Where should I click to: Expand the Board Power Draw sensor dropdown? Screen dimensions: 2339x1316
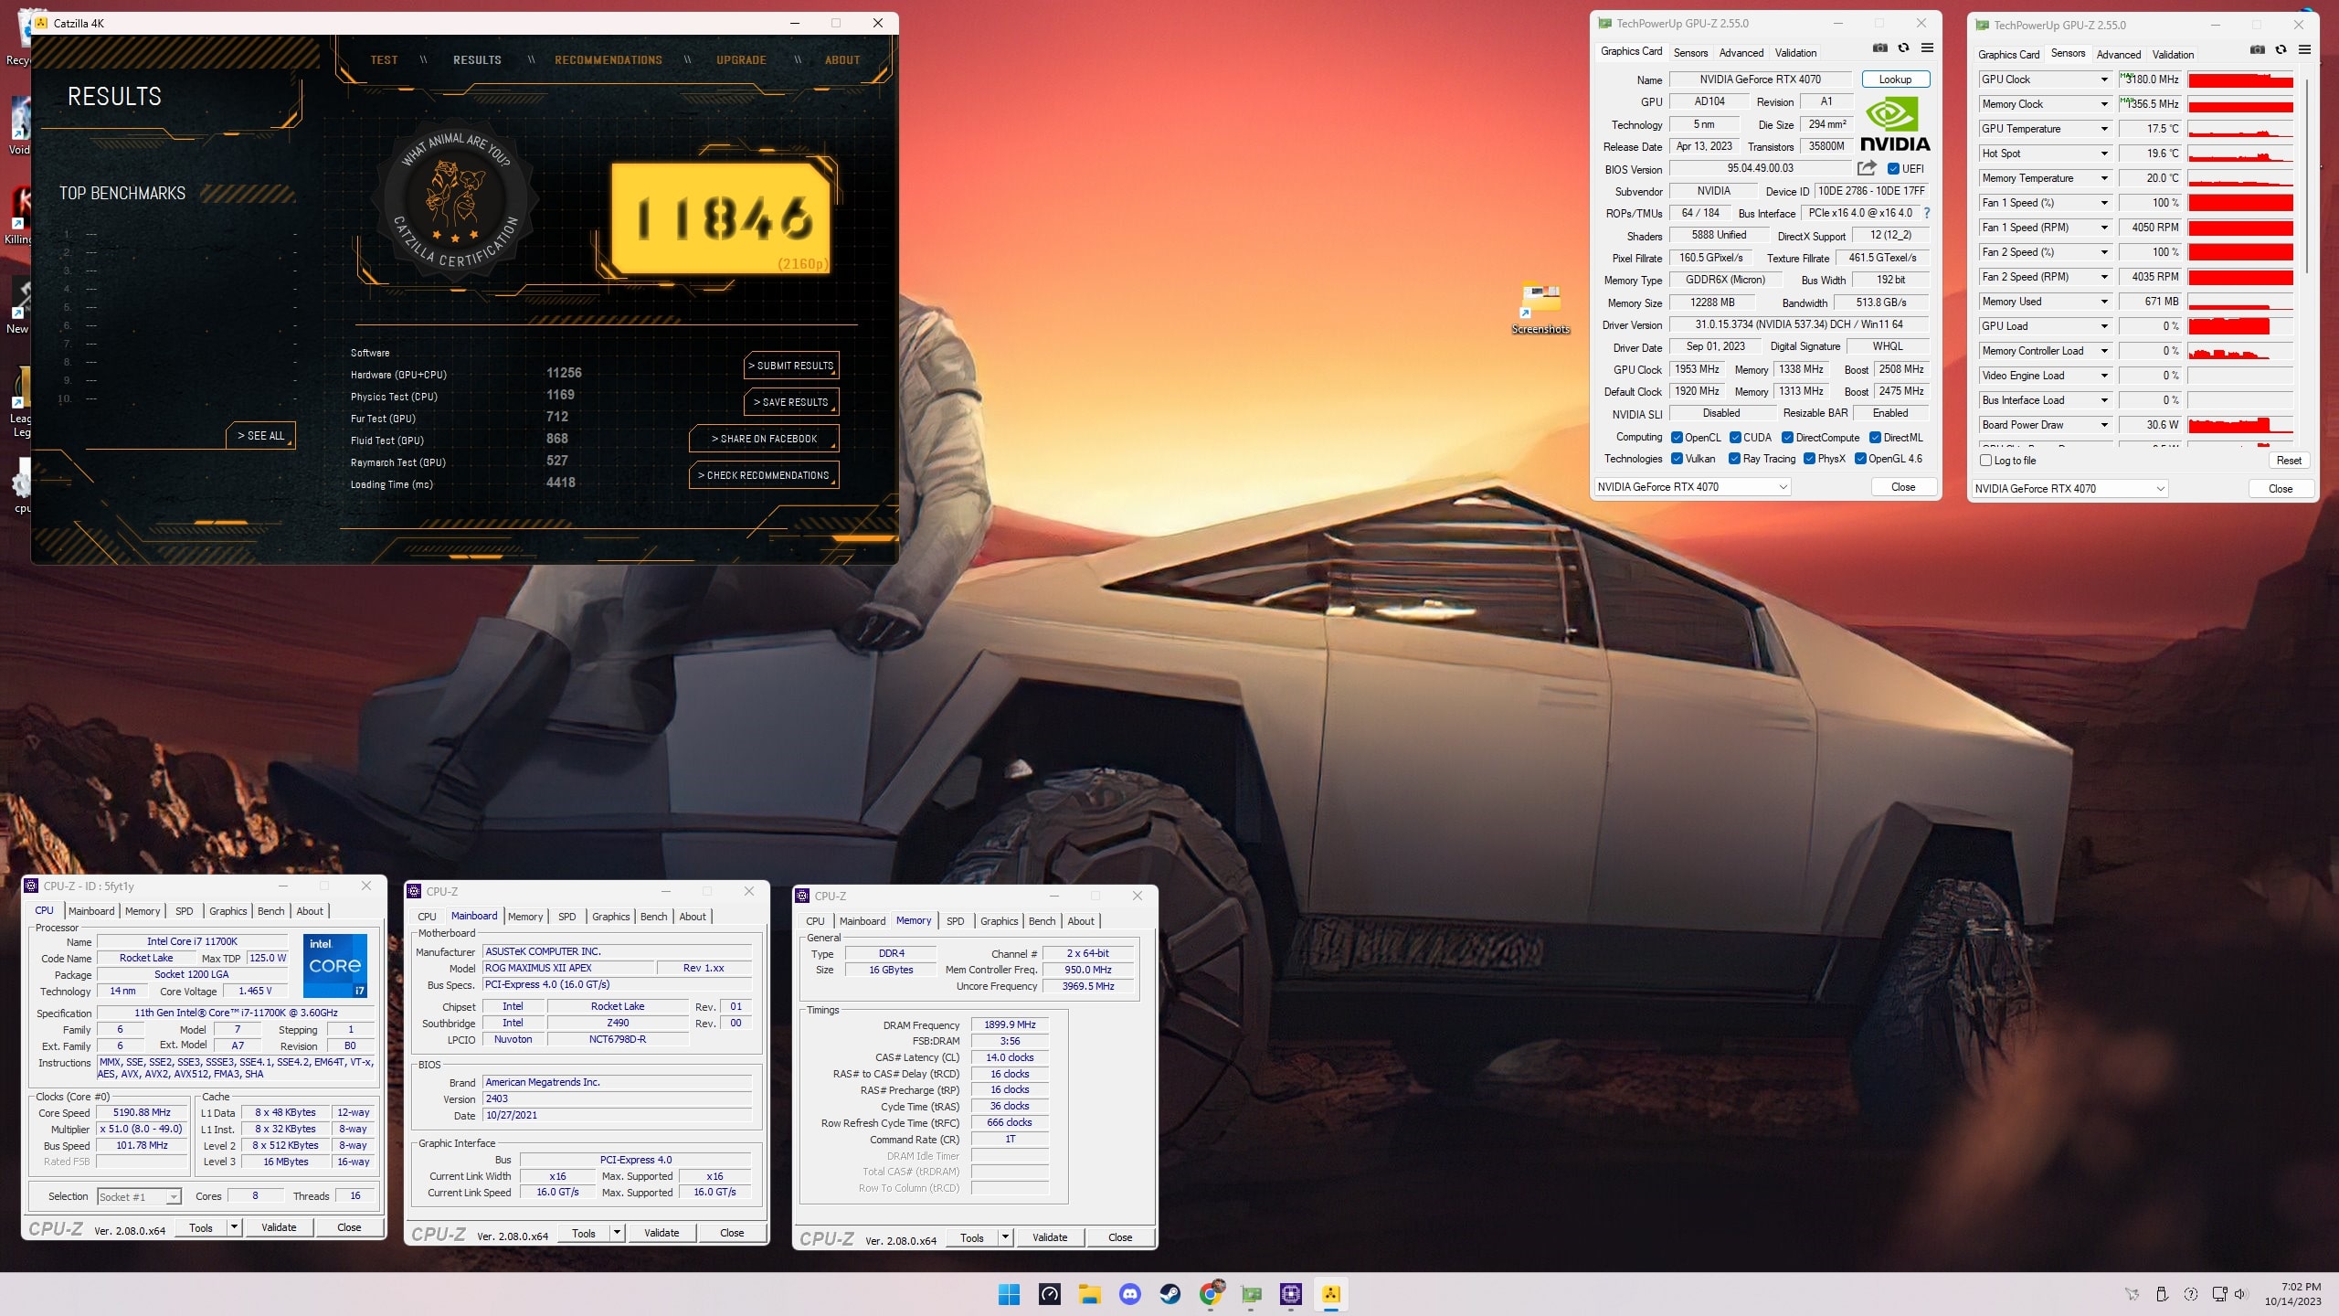coord(2104,425)
